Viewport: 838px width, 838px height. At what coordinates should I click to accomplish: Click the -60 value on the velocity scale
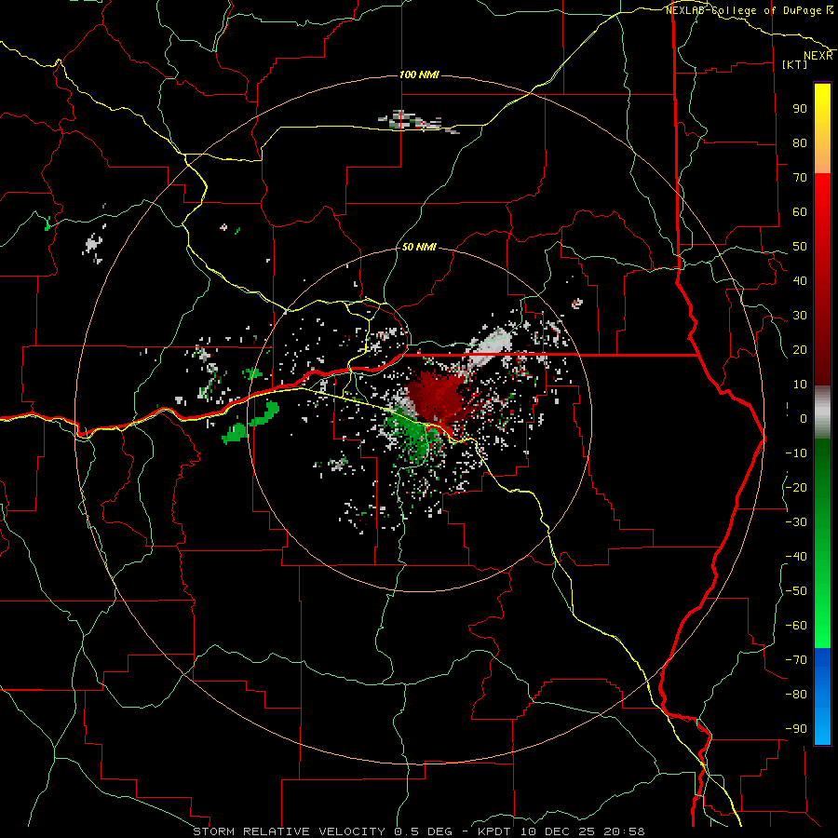796,626
